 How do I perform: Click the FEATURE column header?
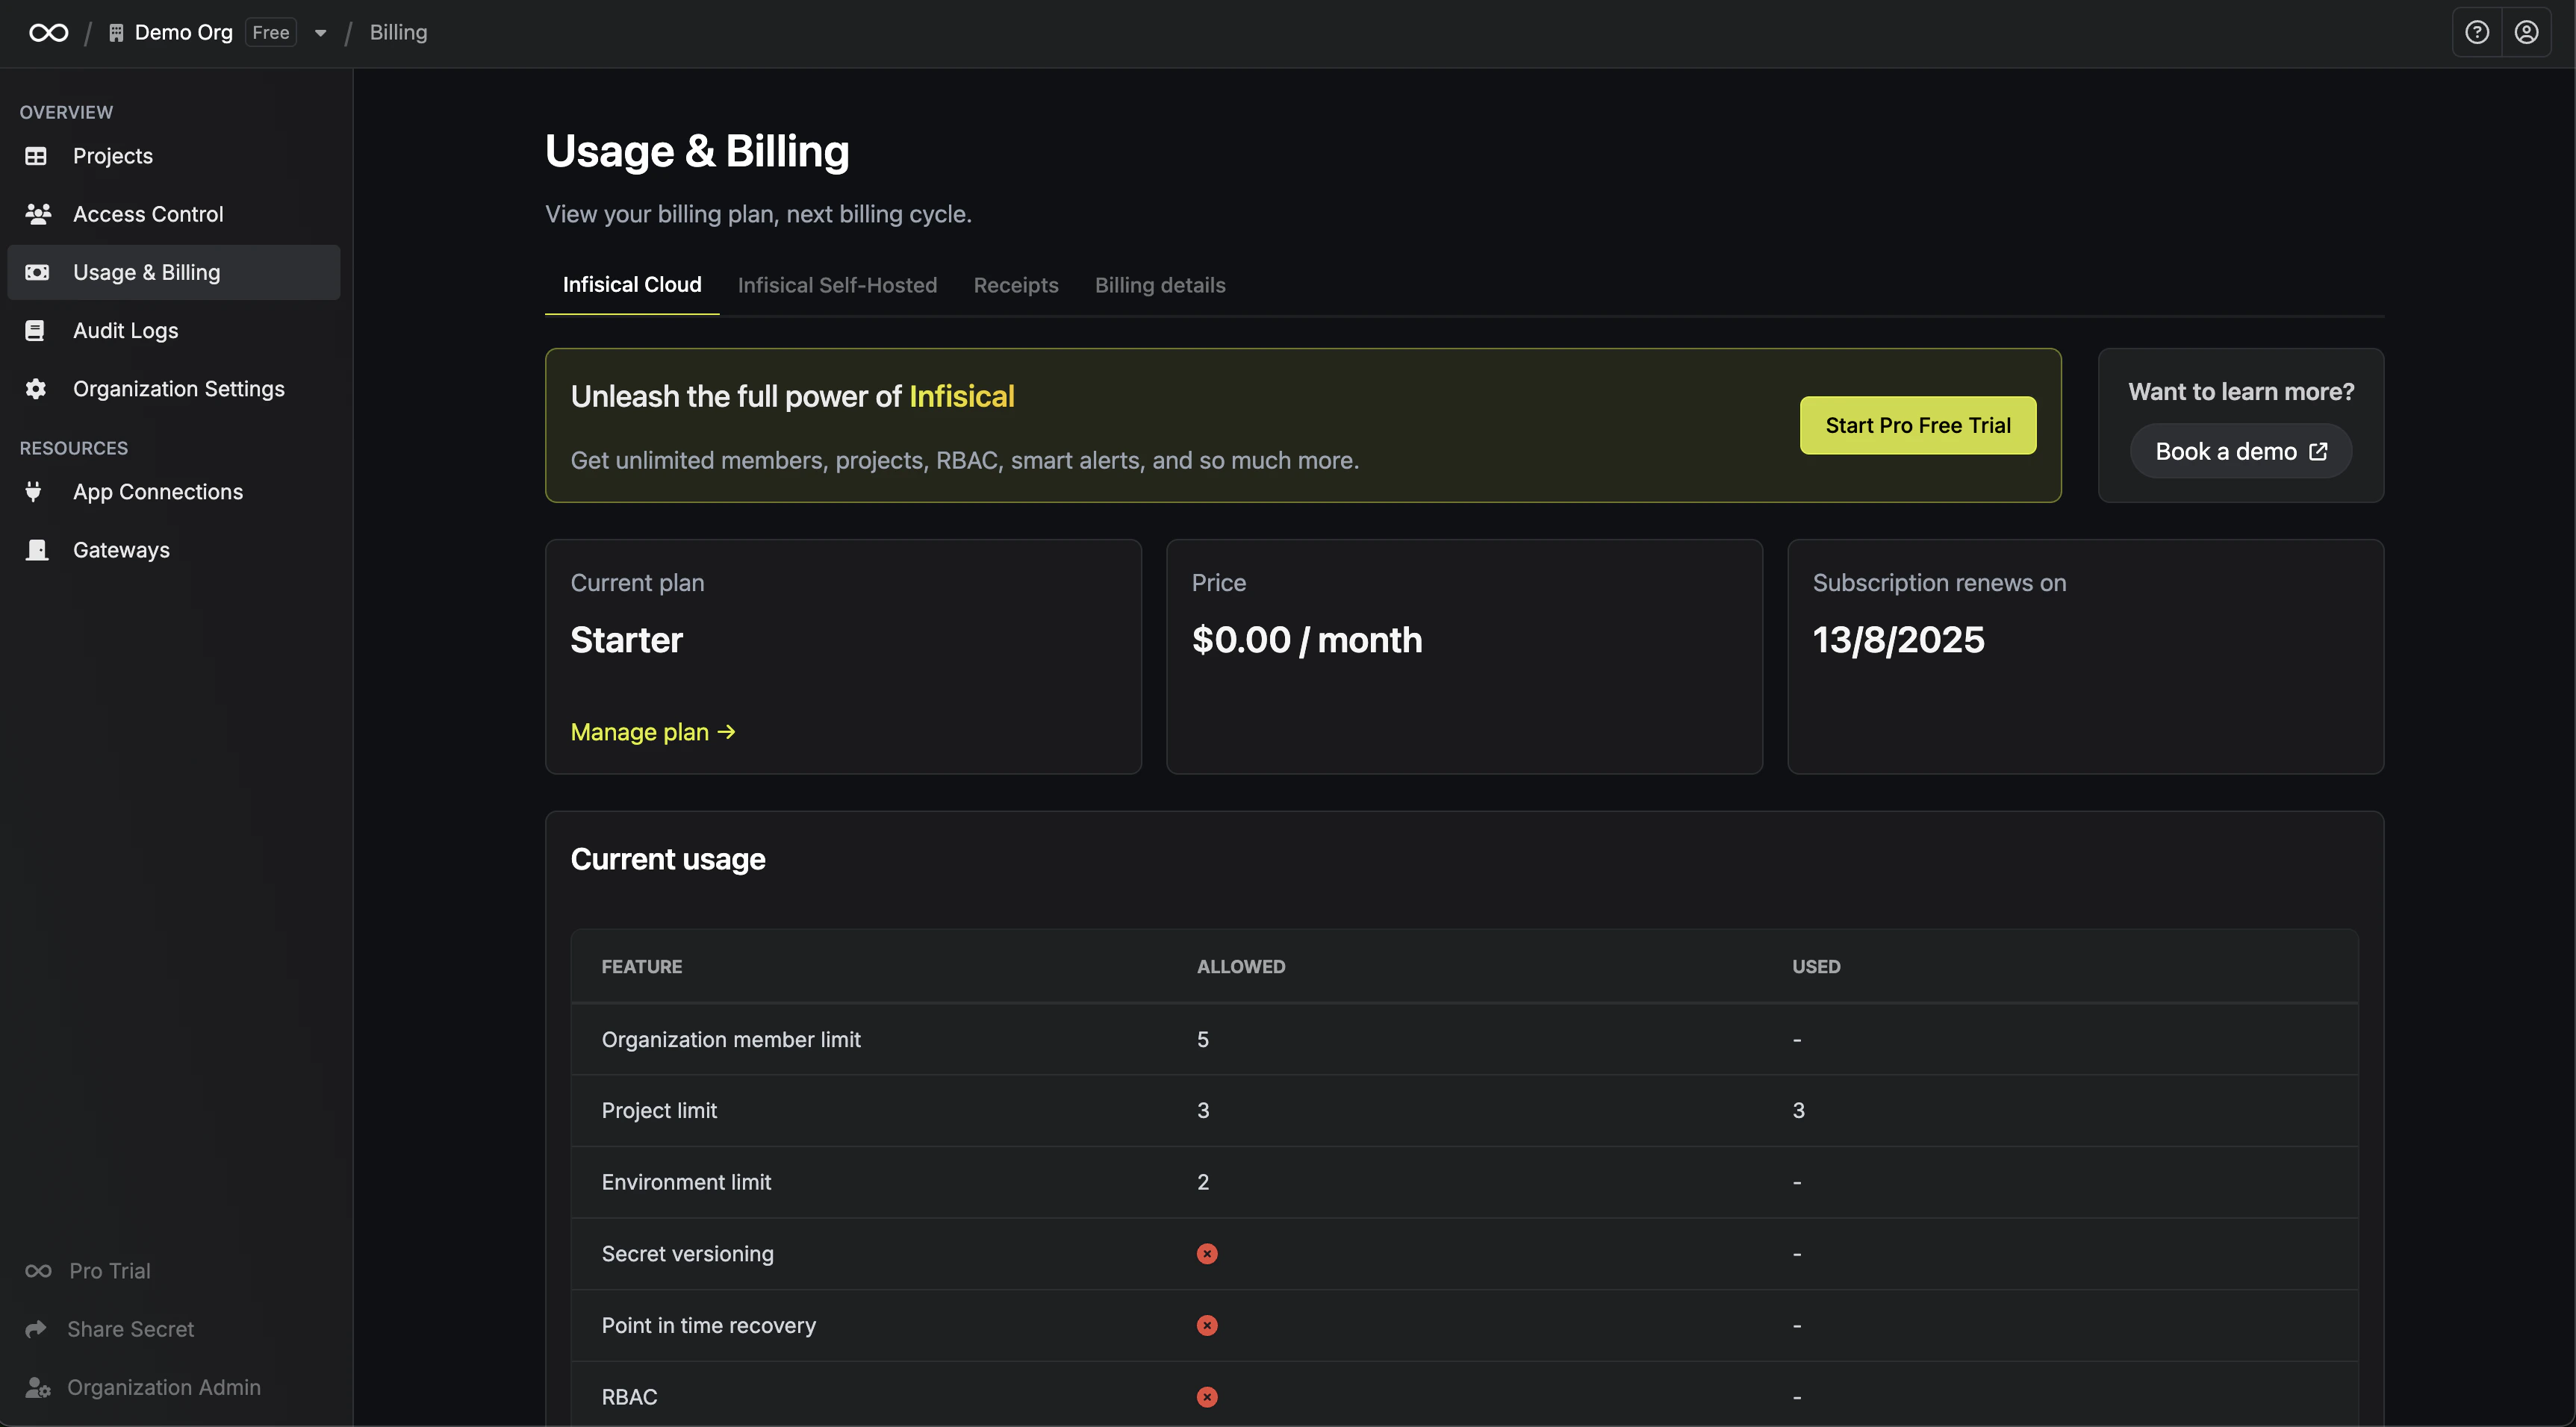tap(642, 967)
